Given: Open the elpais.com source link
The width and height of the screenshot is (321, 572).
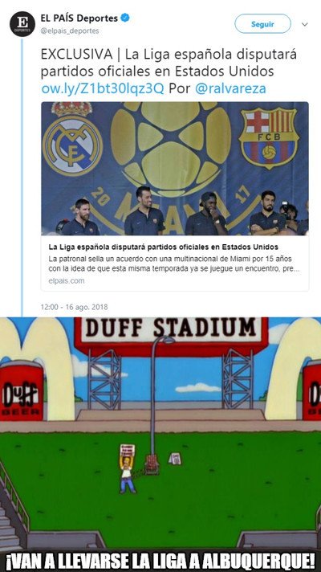Looking at the screenshot, I should (67, 281).
